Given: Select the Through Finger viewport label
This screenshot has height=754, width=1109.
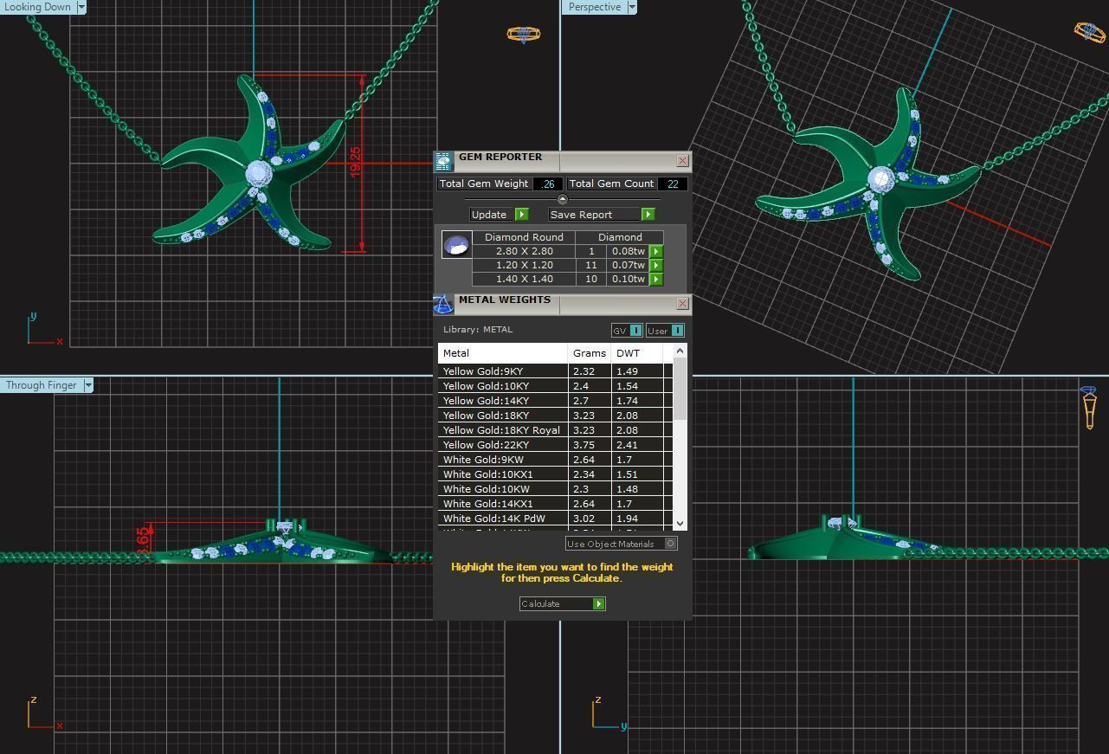Looking at the screenshot, I should 41,385.
